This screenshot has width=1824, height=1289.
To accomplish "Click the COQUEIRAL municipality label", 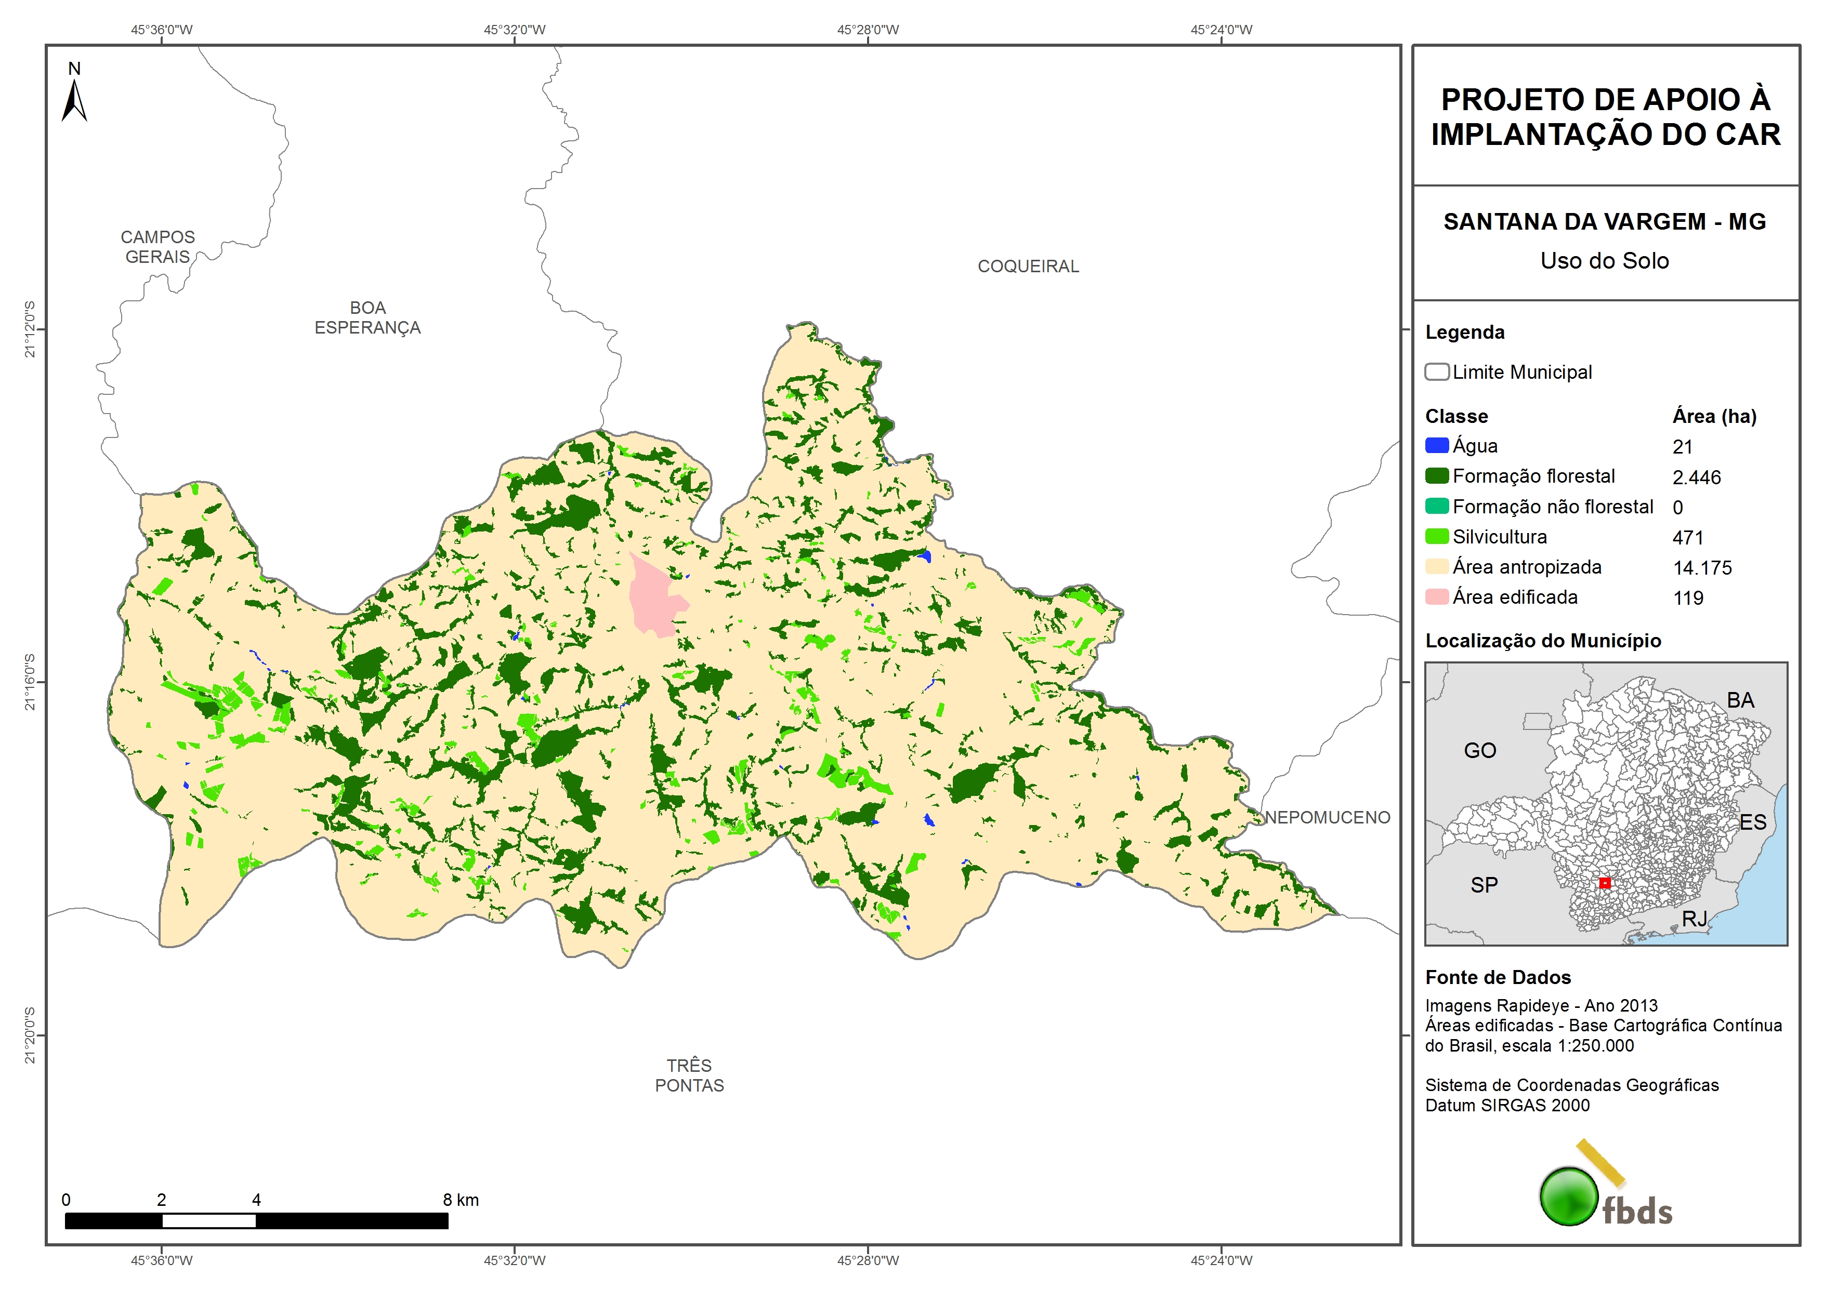I will click(x=1028, y=266).
